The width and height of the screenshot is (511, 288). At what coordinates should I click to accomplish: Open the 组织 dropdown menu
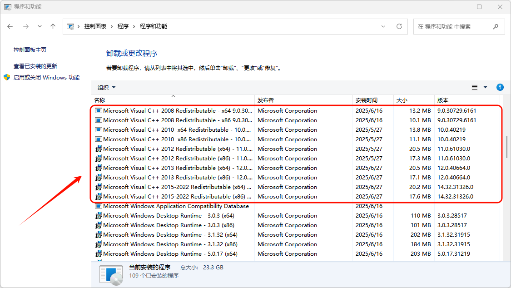point(107,87)
